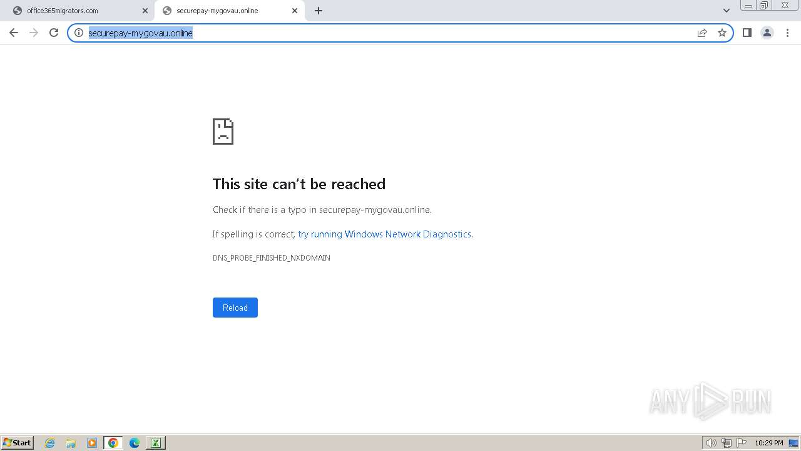Launch Internet Explorer from taskbar
Screen dimensions: 801x451
point(50,443)
